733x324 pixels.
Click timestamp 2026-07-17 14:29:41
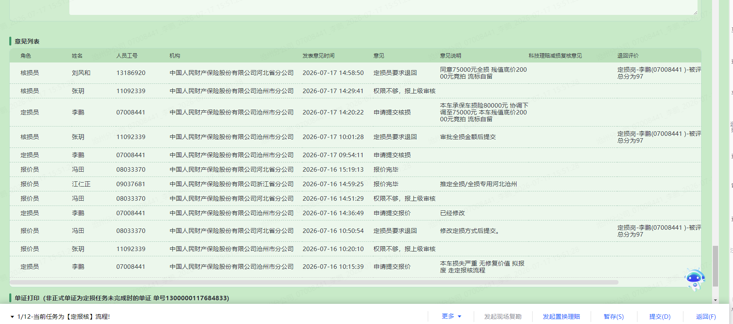pos(333,91)
